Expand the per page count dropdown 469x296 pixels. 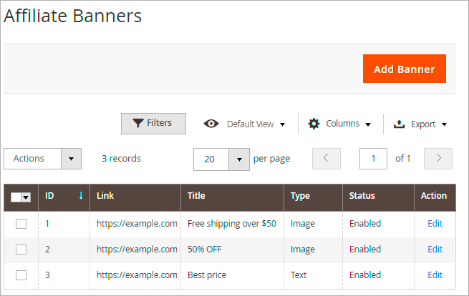click(x=239, y=159)
